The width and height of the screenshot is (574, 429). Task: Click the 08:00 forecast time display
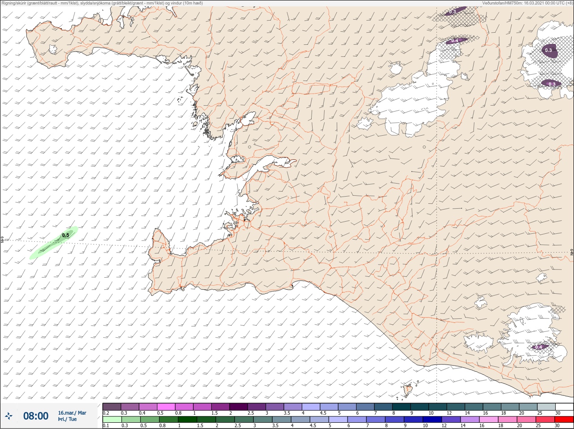click(36, 416)
